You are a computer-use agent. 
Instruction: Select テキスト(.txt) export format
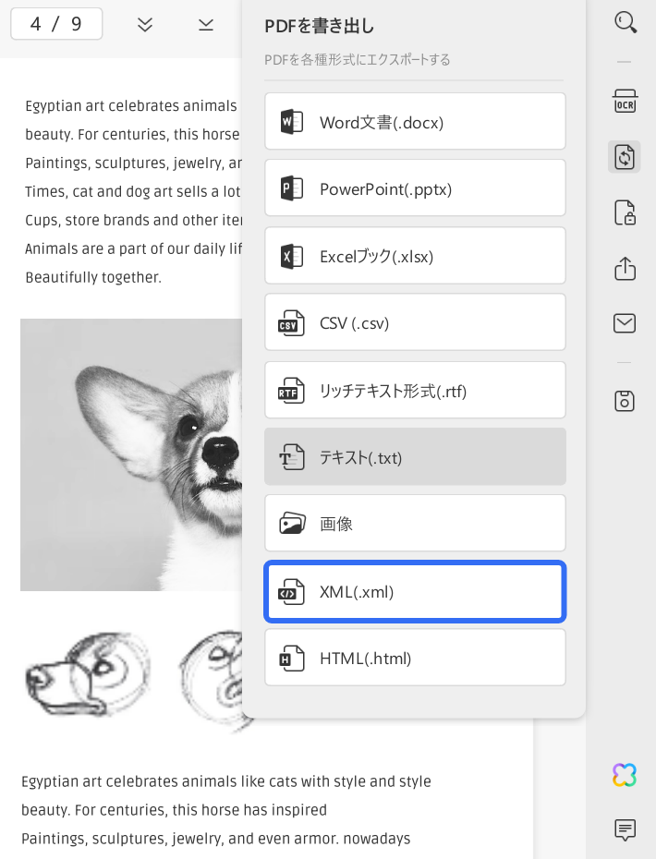click(x=415, y=457)
